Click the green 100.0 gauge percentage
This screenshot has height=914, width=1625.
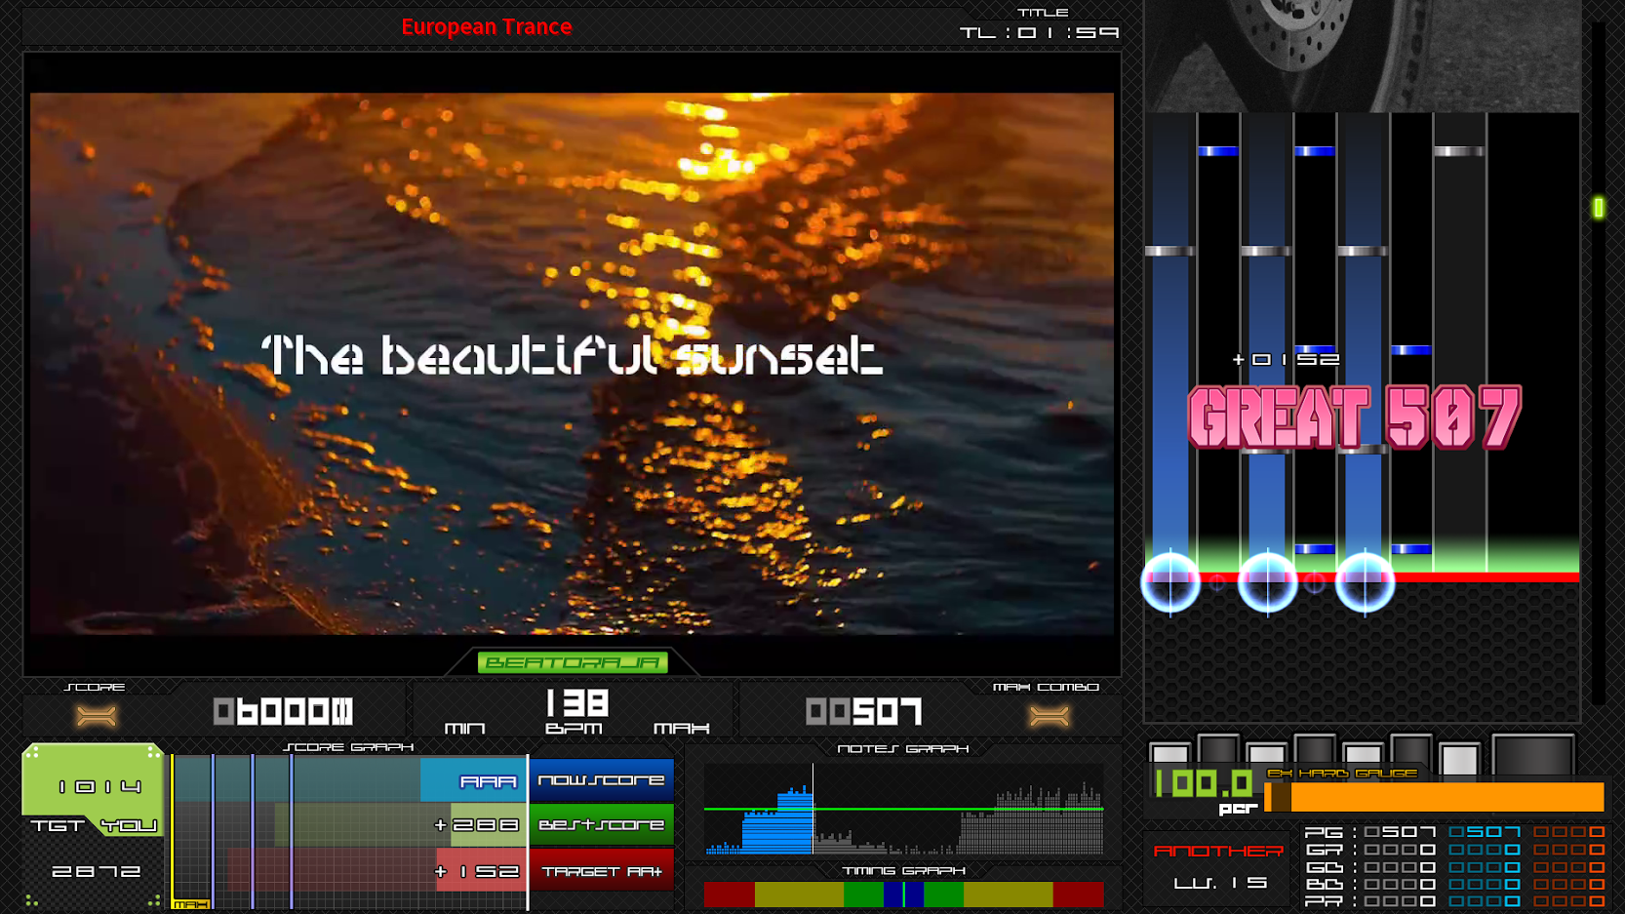(1204, 783)
